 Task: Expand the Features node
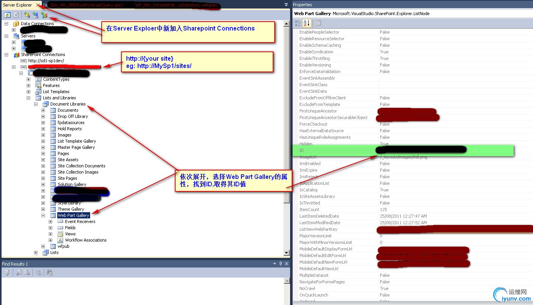28,85
